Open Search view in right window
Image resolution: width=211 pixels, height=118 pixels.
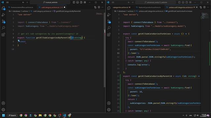pyautogui.click(x=109, y=28)
